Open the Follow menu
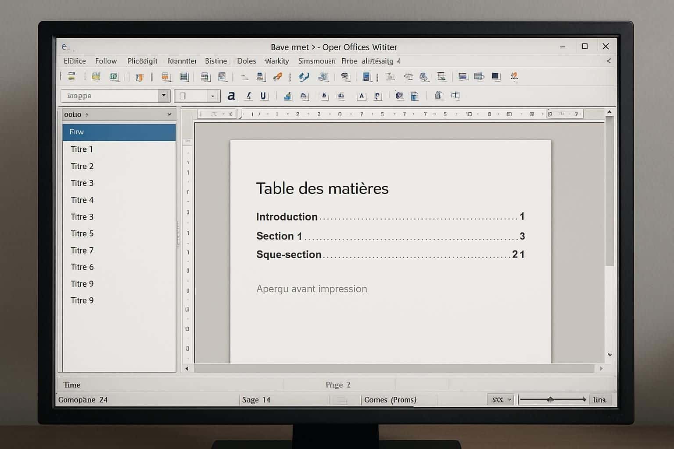The height and width of the screenshot is (449, 674). 106,61
